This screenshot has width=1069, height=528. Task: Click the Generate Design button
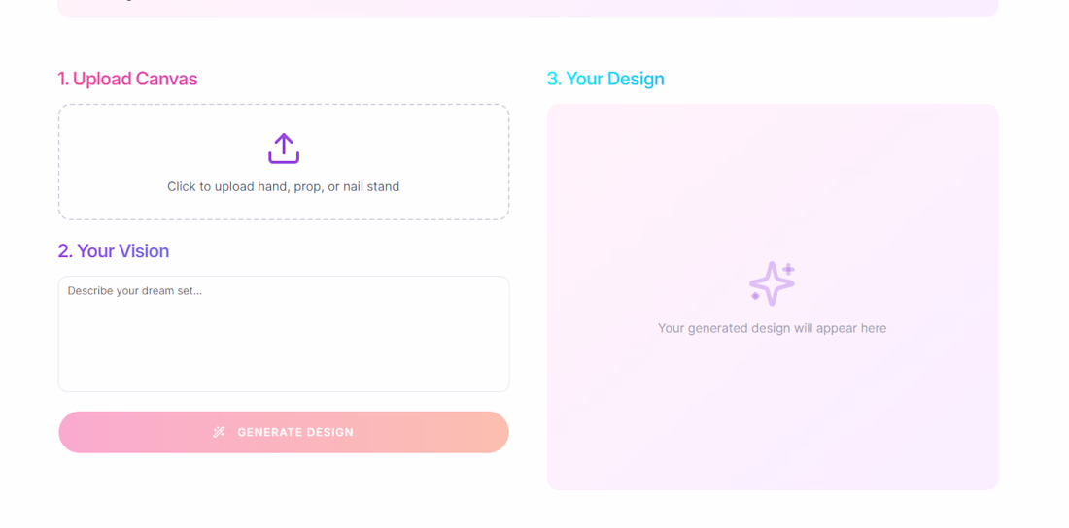(x=284, y=432)
